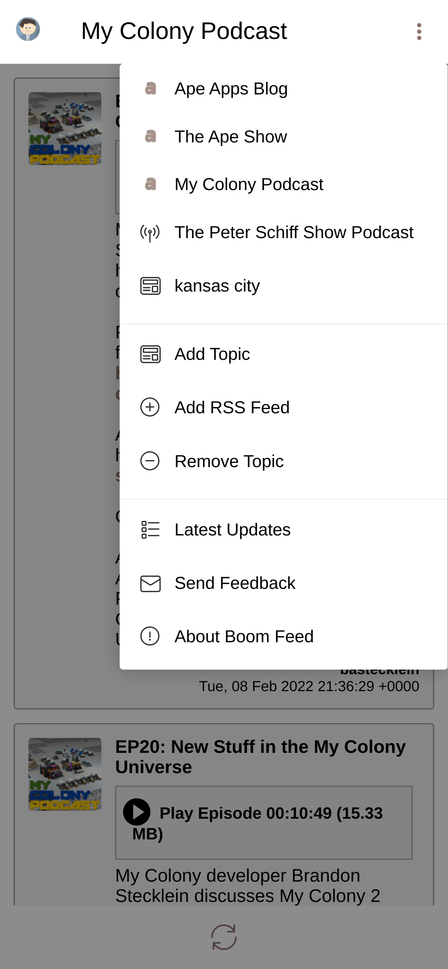The image size is (448, 969).
Task: Choose Add Topic from the menu
Action: click(x=212, y=354)
